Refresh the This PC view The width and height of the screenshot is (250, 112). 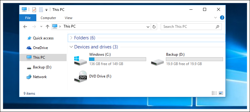click(x=154, y=27)
